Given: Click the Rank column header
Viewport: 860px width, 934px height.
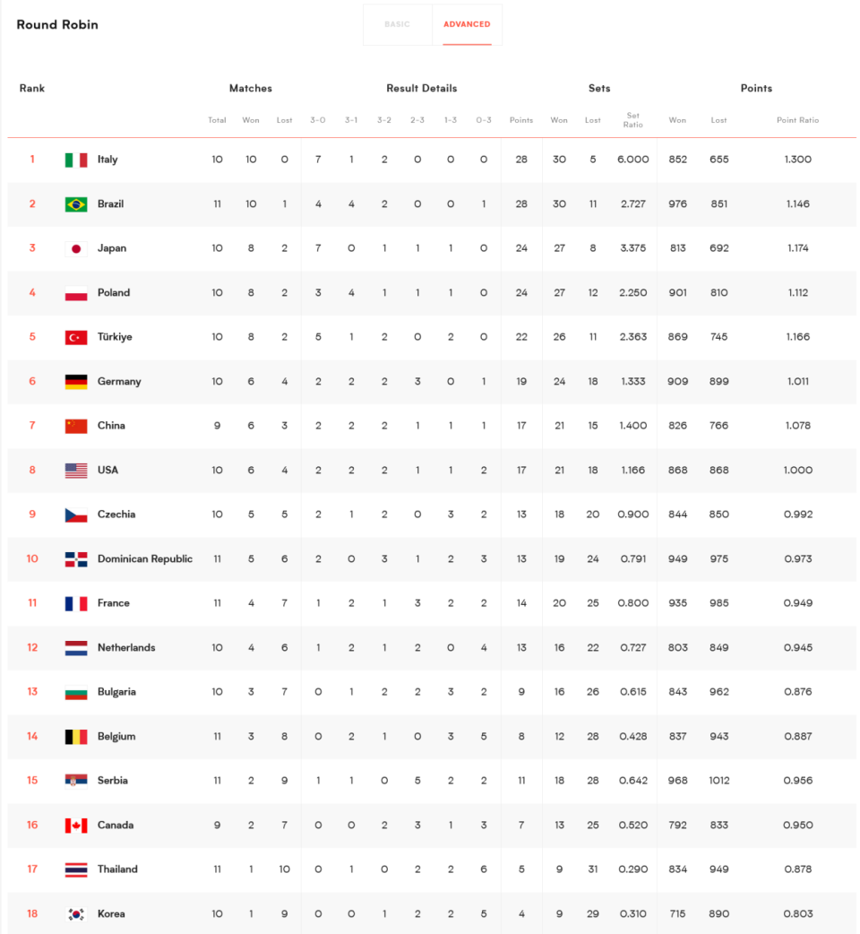Looking at the screenshot, I should [x=32, y=88].
